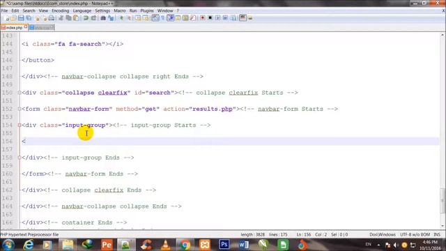Screen dimensions: 446x251
Task: Toggle synchronize vertical scrolling icon
Action: pos(138,18)
